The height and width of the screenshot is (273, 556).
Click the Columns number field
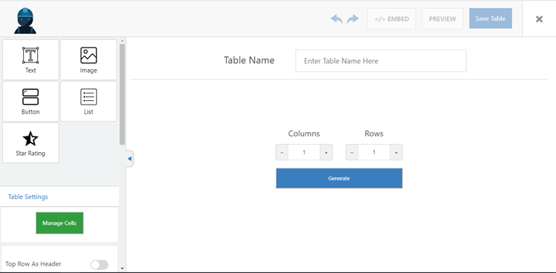[304, 152]
